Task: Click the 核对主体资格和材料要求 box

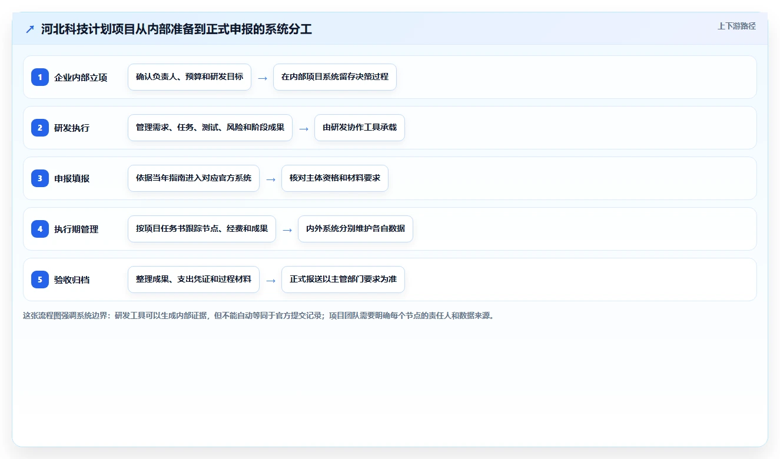Action: (x=335, y=178)
